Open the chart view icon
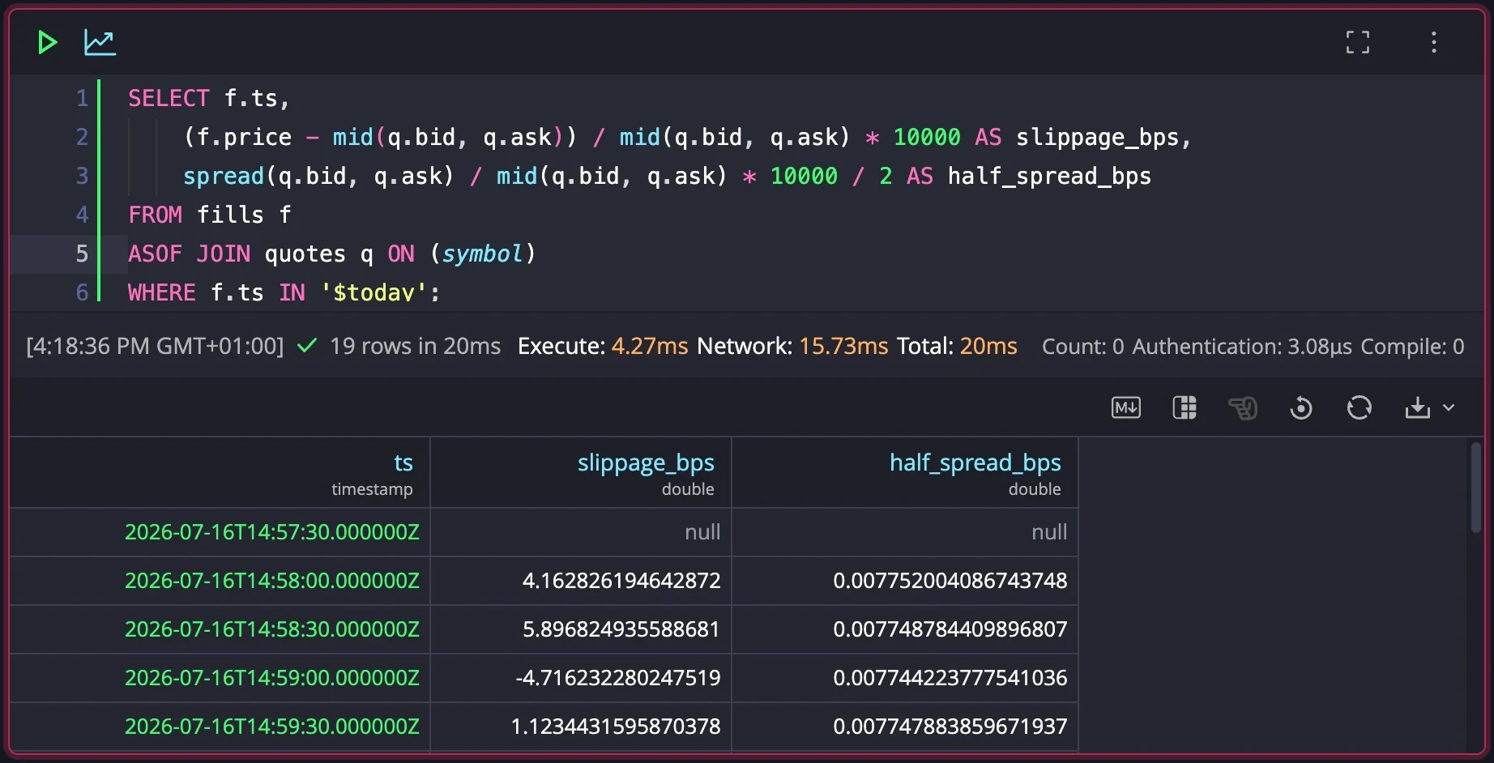The image size is (1494, 763). (x=100, y=42)
